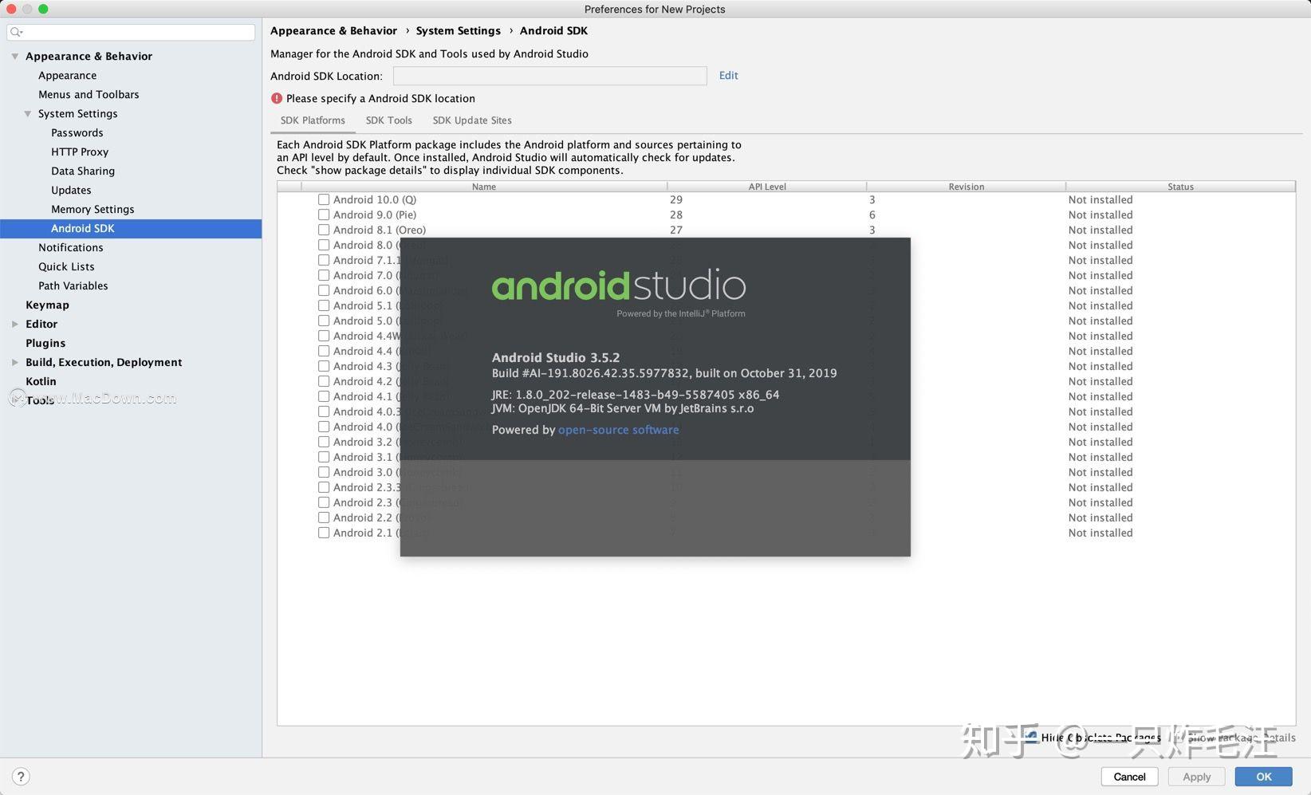
Task: Check the Android 8.1 (Oreo) checkbox
Action: click(324, 230)
